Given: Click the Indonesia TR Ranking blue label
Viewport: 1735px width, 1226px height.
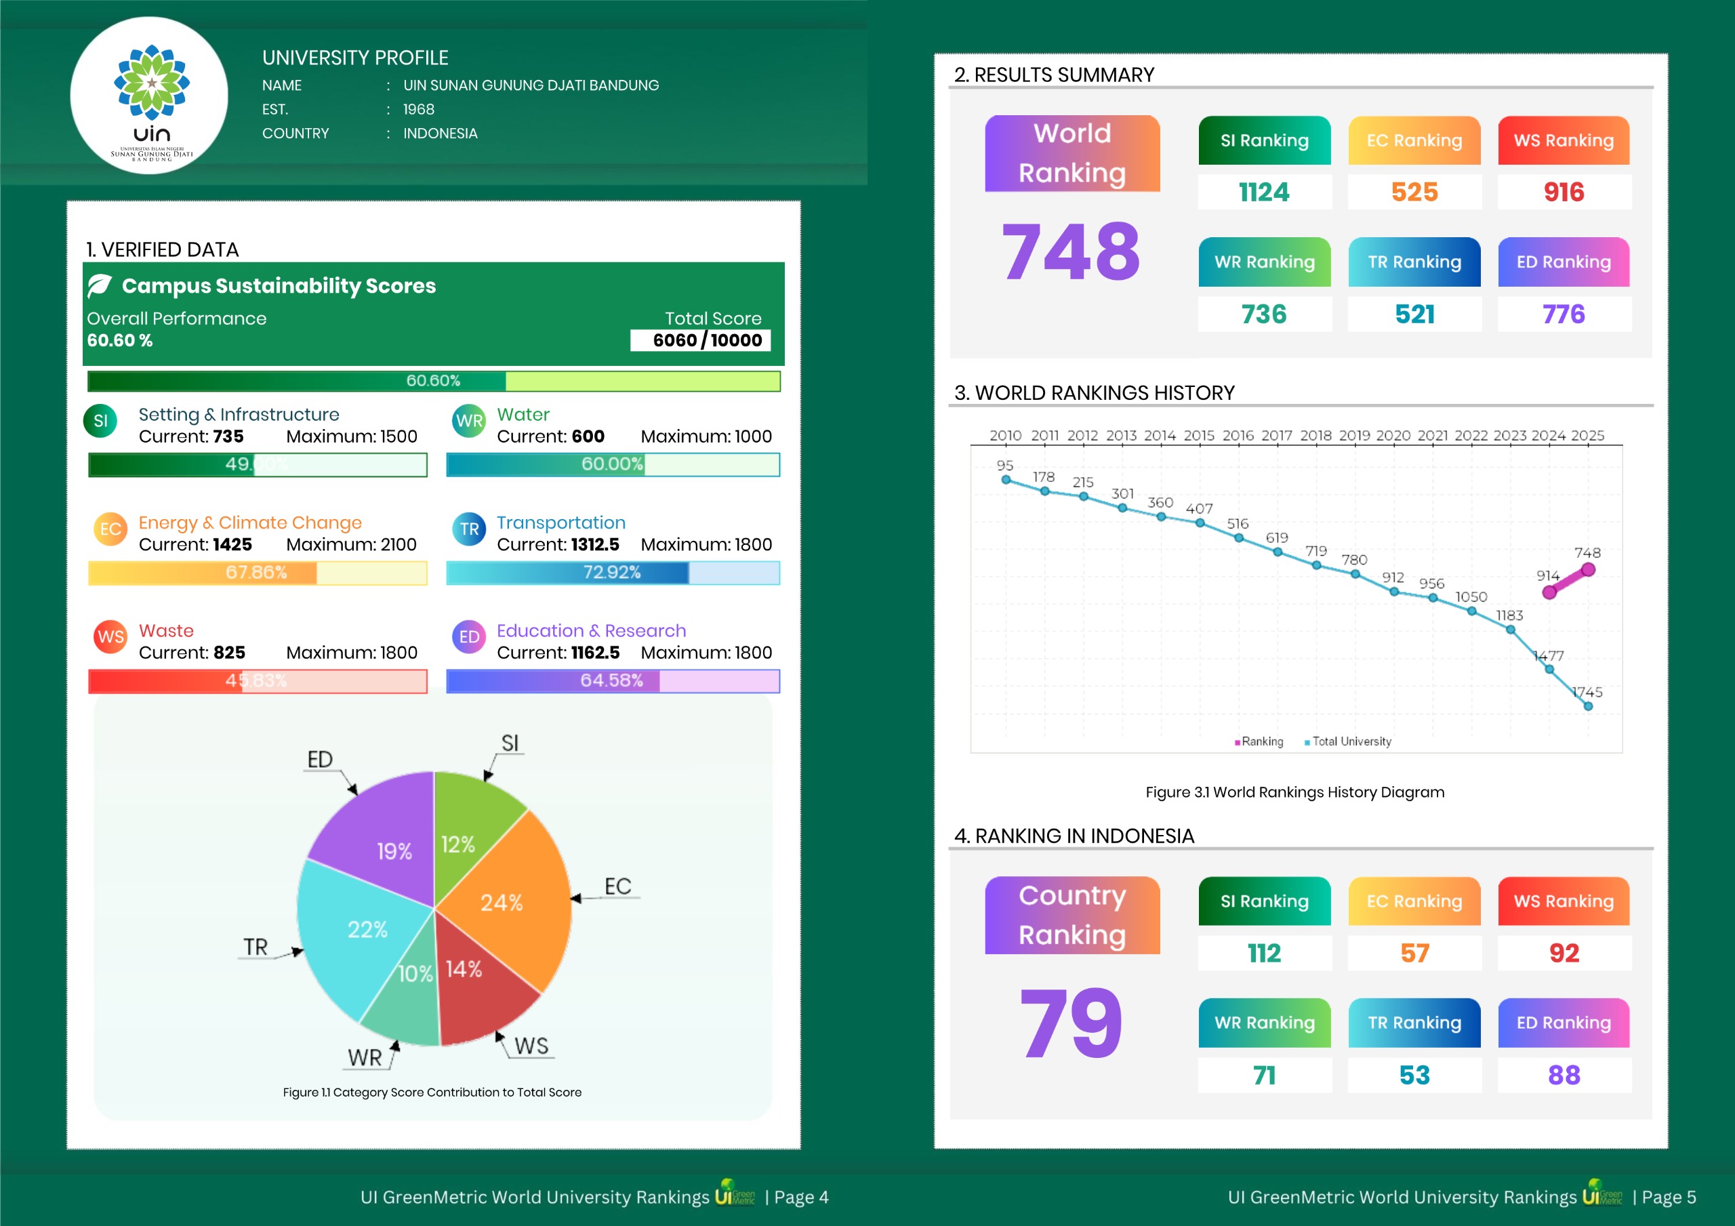Looking at the screenshot, I should (1414, 1023).
